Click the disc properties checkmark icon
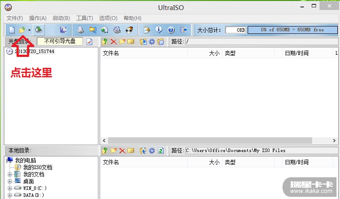The height and width of the screenshot is (199, 340). 89,42
